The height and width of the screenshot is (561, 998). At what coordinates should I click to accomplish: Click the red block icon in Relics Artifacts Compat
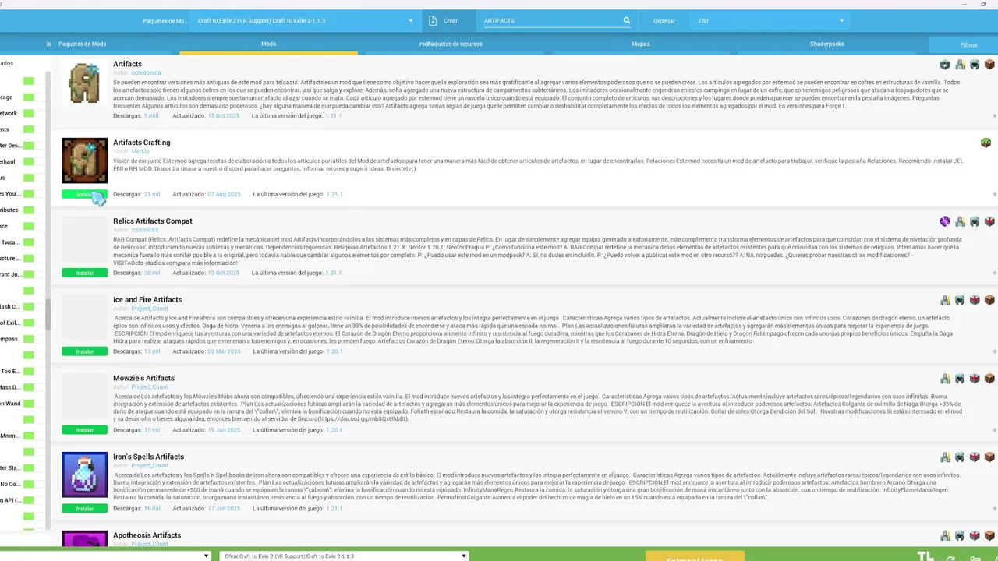[x=989, y=221]
